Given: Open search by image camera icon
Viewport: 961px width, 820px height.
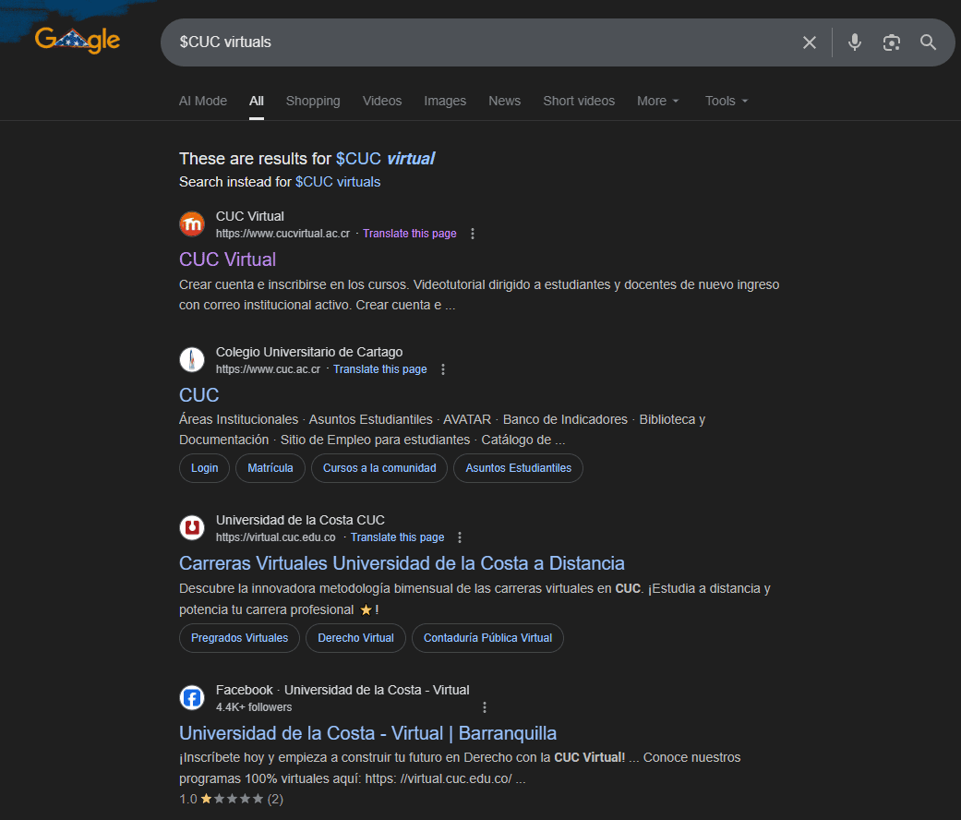Looking at the screenshot, I should point(891,42).
